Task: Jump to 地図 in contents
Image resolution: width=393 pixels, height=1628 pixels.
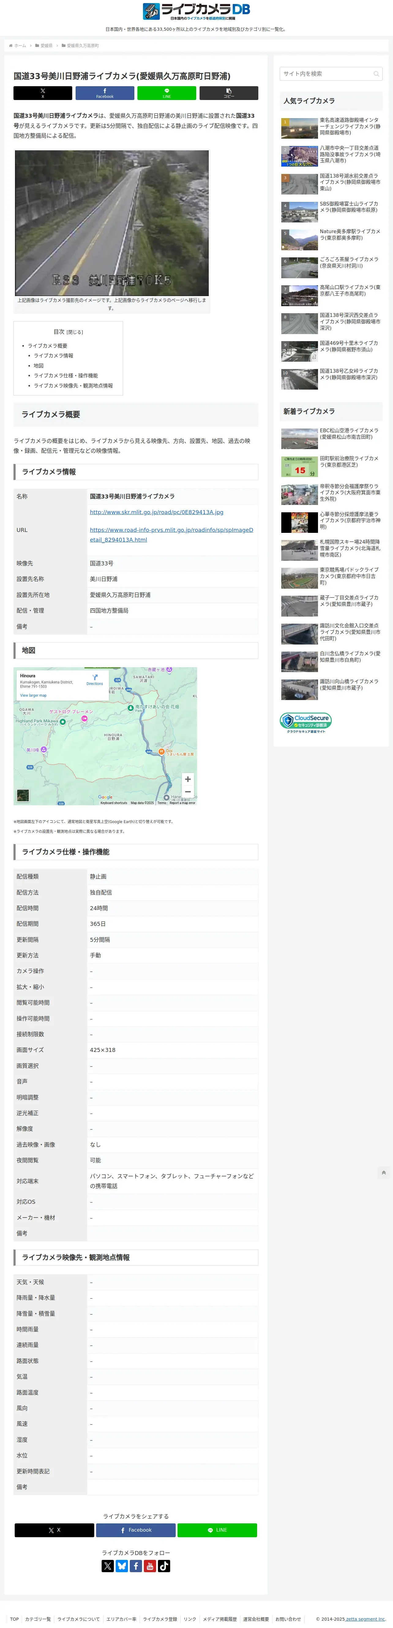Action: 39,365
